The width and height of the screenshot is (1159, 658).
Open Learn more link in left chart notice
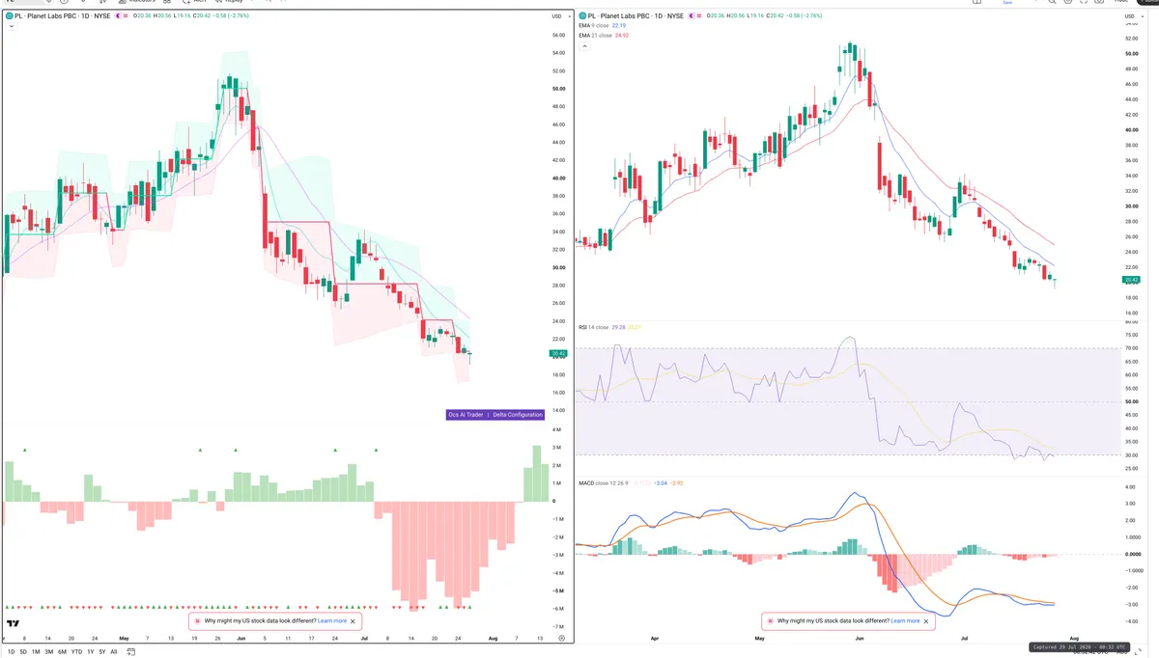pyautogui.click(x=332, y=621)
